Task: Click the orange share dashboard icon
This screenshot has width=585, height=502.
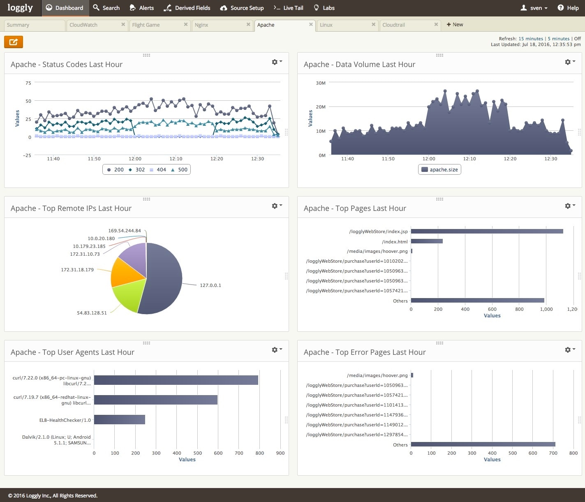Action: (x=14, y=42)
